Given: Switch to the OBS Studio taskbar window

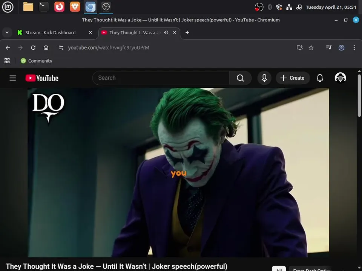Looking at the screenshot, I should coord(106,7).
